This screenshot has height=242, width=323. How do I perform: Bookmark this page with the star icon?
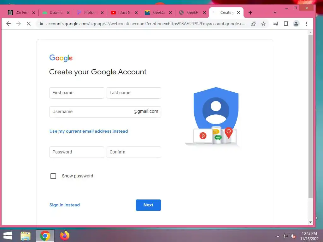point(263,24)
